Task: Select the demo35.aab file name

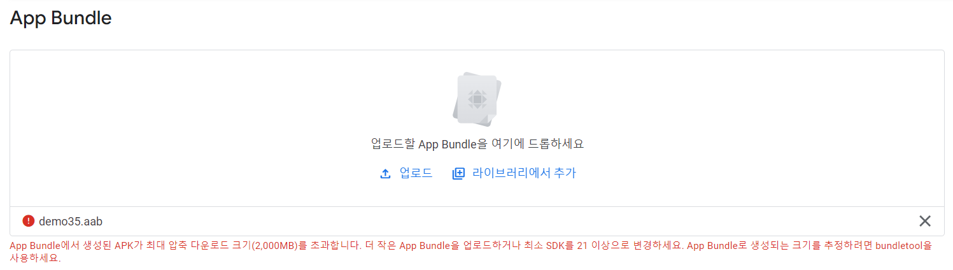Action: (x=71, y=221)
